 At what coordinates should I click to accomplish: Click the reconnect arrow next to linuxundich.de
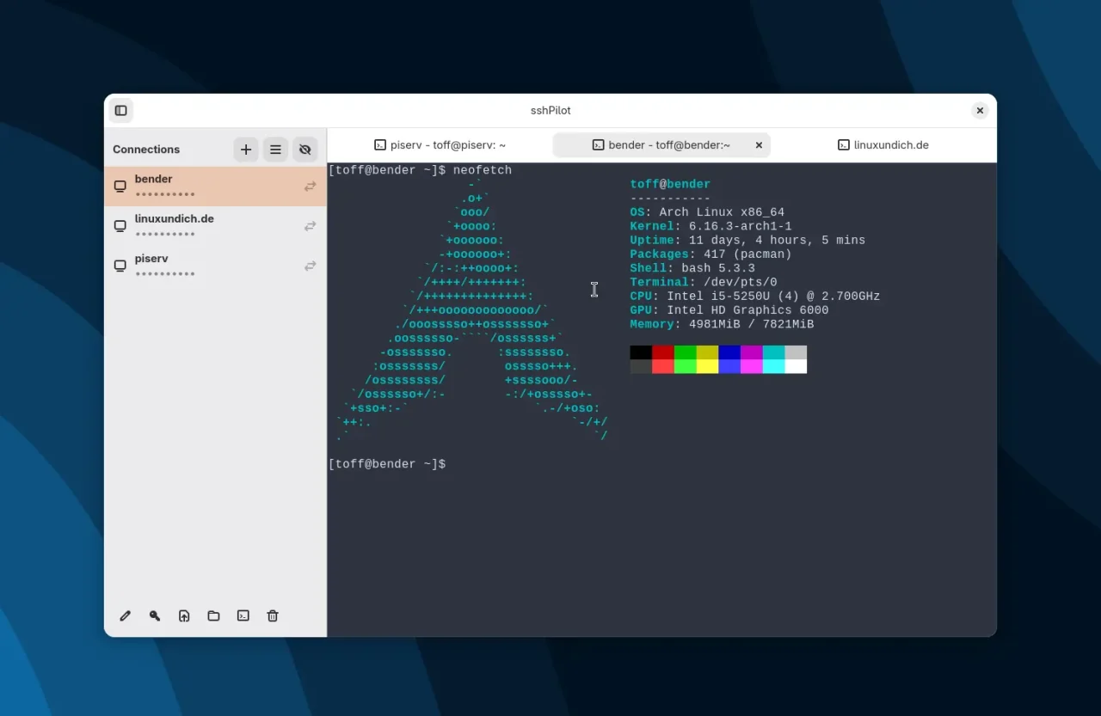tap(310, 226)
